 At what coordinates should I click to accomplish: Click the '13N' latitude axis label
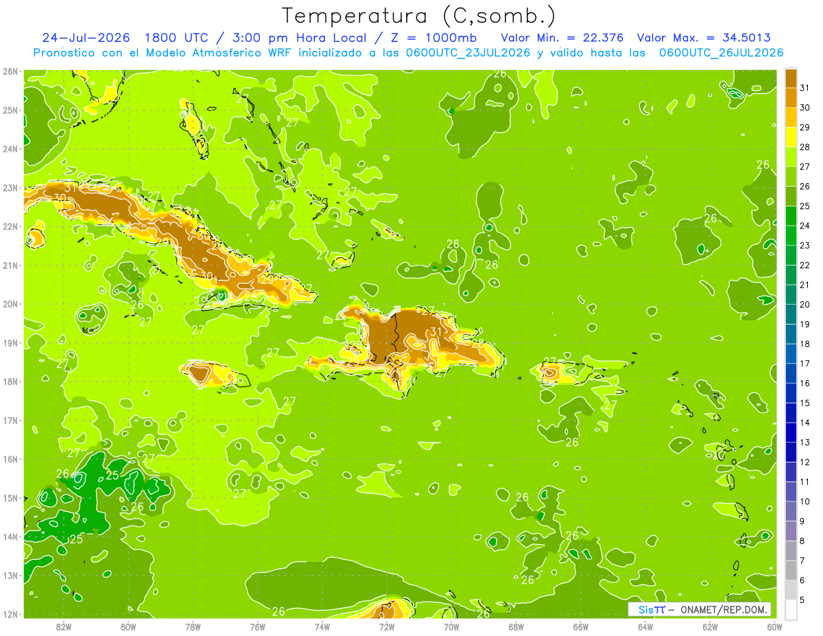point(10,576)
